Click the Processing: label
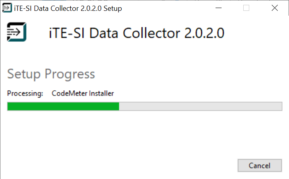 25,94
